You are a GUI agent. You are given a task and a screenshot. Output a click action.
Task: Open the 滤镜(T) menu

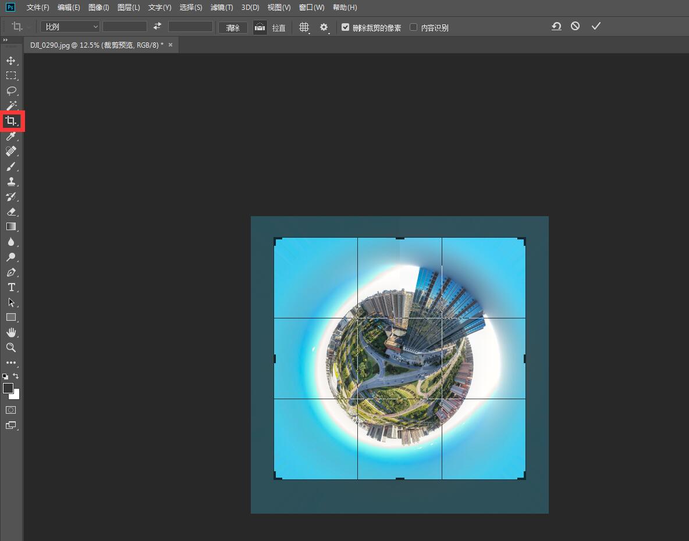pos(221,8)
